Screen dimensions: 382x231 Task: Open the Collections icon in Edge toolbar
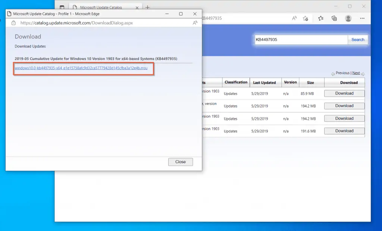coord(334,18)
